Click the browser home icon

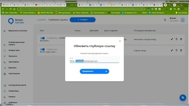pos(14,9)
